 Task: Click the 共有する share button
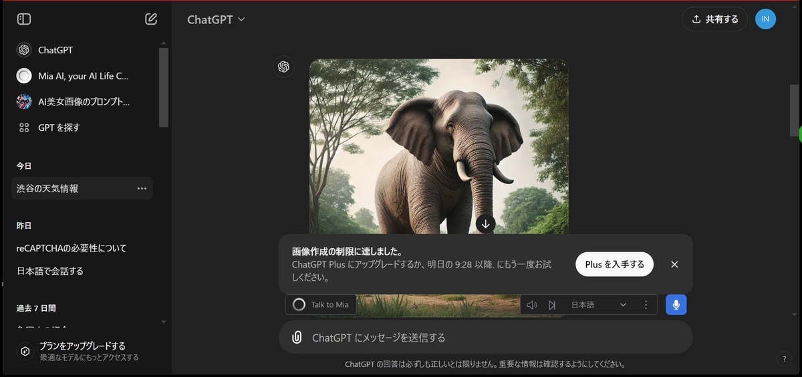(x=715, y=19)
